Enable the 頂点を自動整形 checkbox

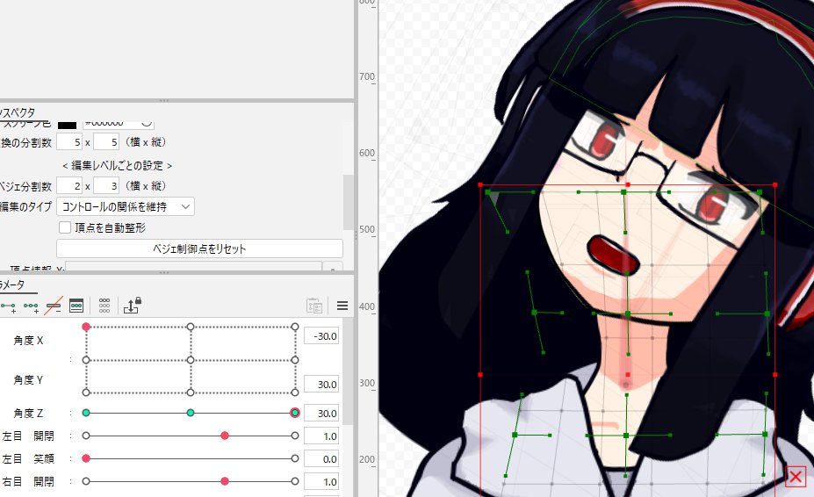[x=65, y=227]
